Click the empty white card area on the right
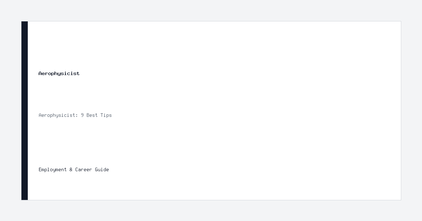This screenshot has height=221, width=422. point(281,110)
